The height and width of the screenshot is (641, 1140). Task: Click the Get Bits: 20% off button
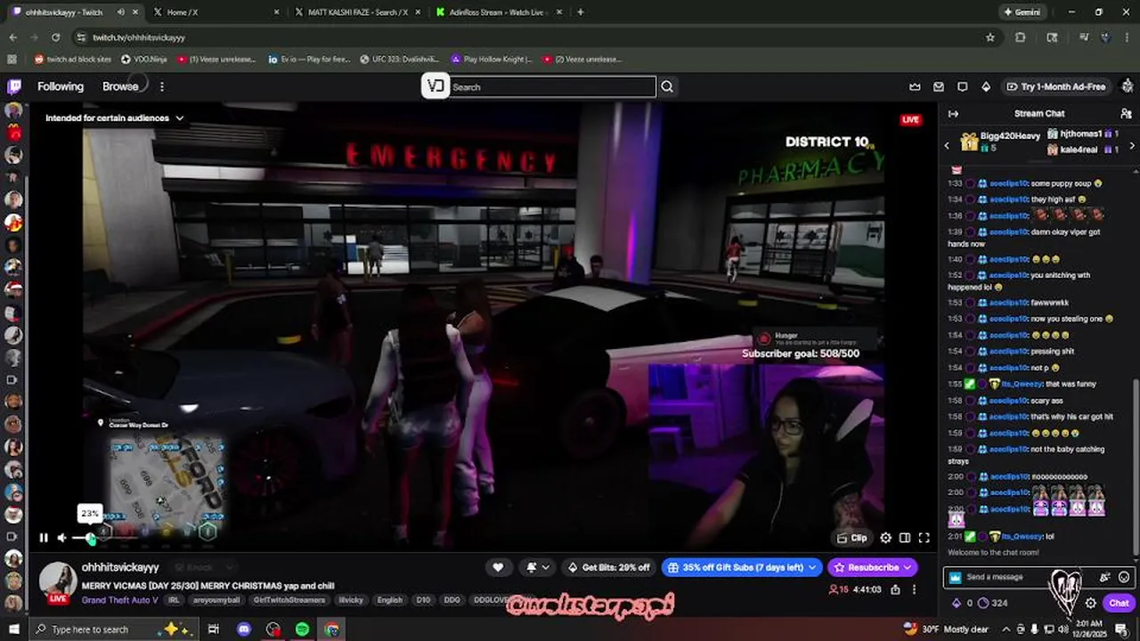pos(608,567)
